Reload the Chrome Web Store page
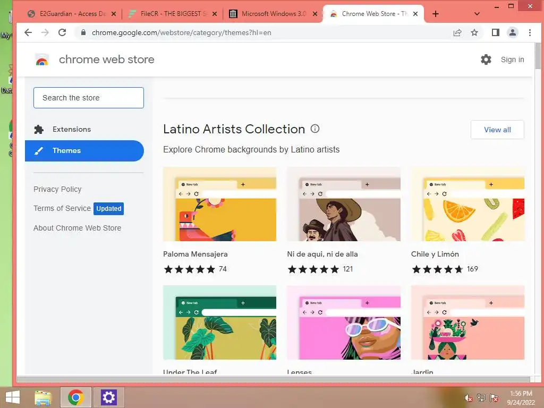This screenshot has height=408, width=544. point(62,32)
